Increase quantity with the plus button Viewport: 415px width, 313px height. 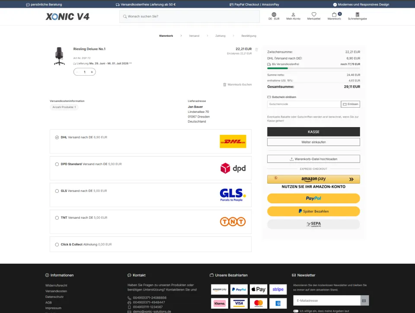(x=92, y=72)
